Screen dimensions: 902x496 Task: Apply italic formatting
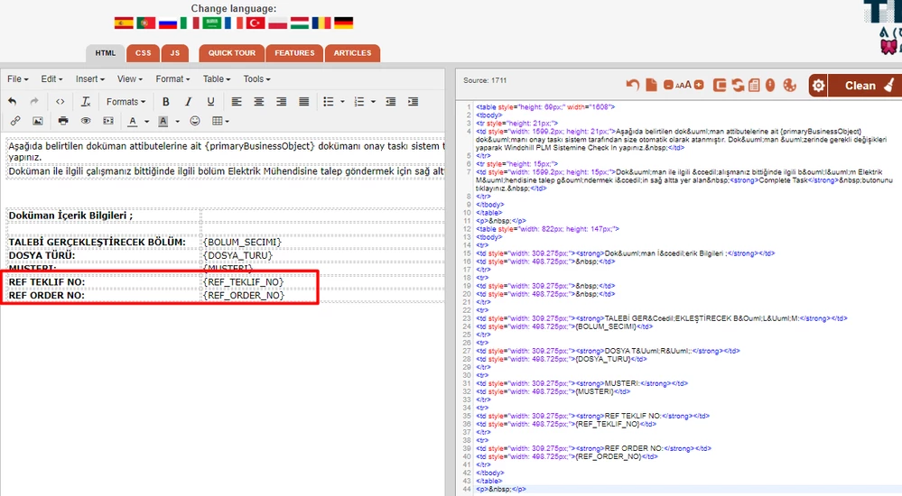click(188, 102)
